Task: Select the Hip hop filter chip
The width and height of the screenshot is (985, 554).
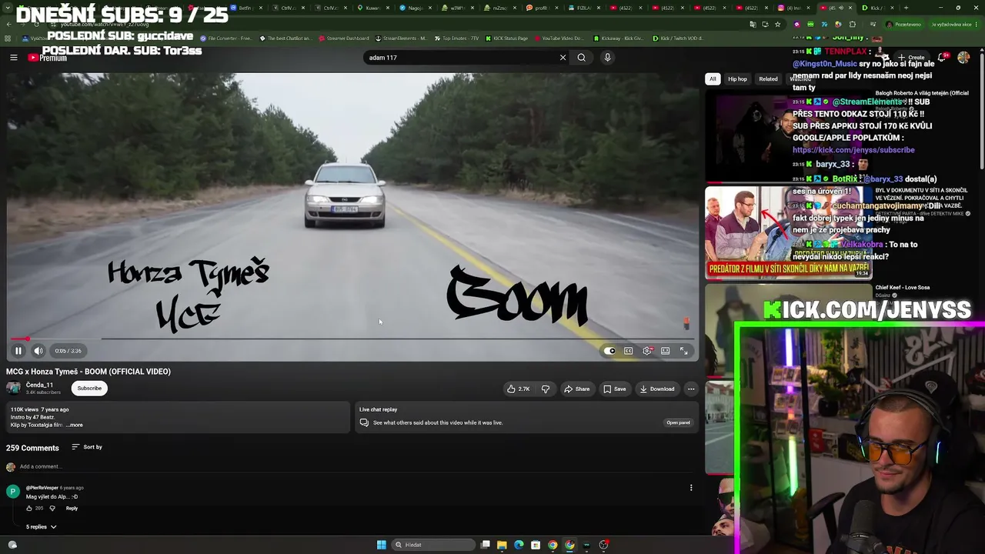Action: coord(737,78)
